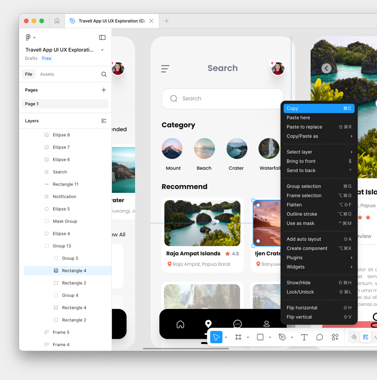Toggle Lock/Unlock in context menu
Viewport: 377px width, 380px height.
319,292
